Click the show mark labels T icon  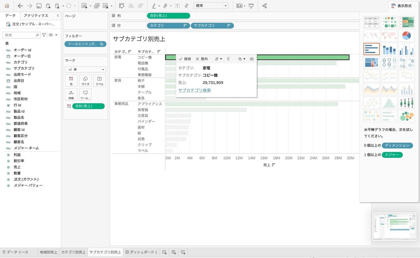[177, 6]
